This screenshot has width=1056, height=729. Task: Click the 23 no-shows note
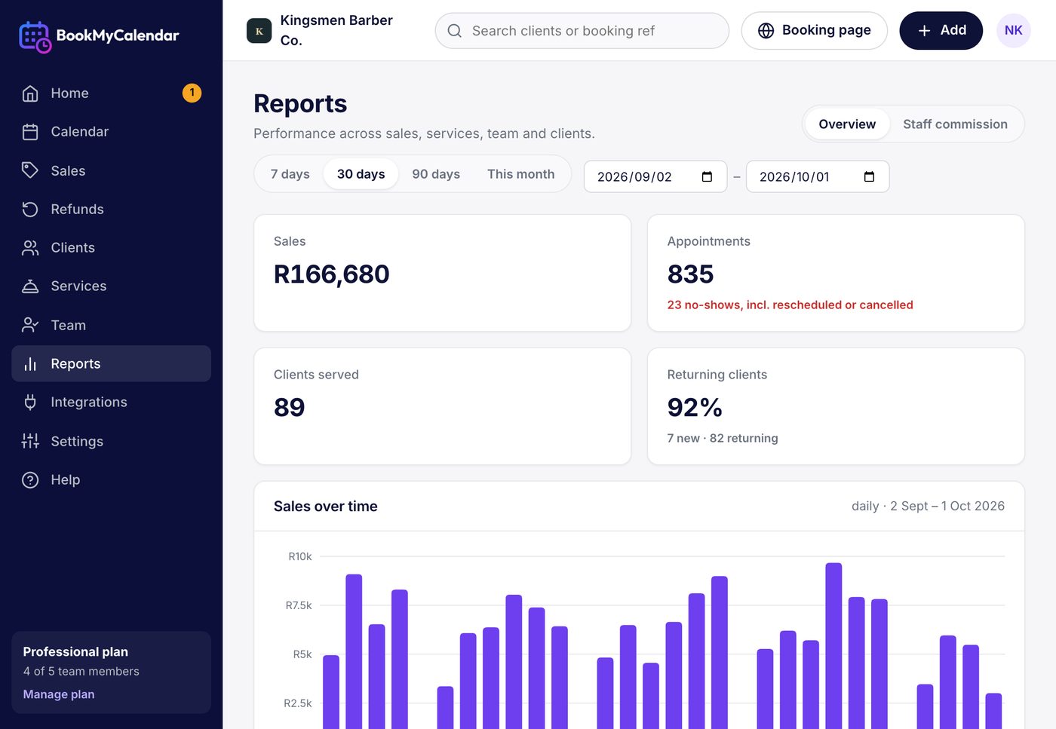pyautogui.click(x=790, y=305)
